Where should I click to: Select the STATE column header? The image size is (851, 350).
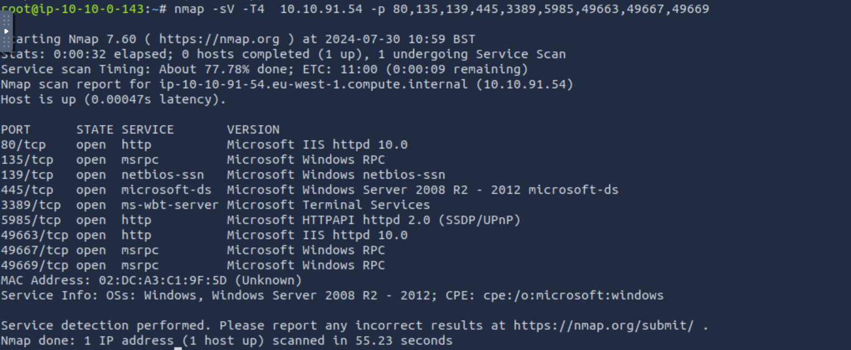coord(95,130)
